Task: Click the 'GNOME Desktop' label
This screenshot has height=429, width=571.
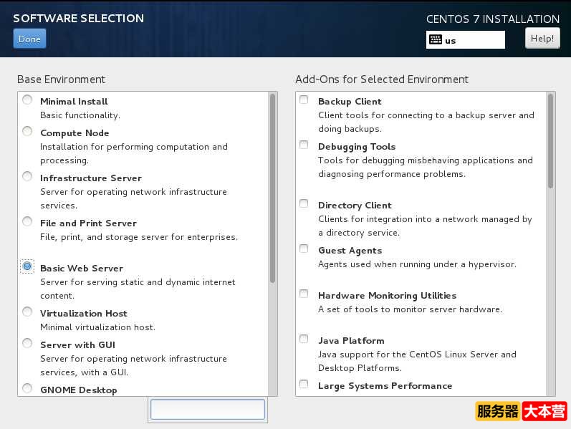Action: 79,390
